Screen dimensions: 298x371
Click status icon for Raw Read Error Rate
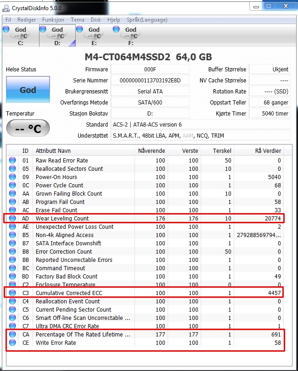pos(12,160)
